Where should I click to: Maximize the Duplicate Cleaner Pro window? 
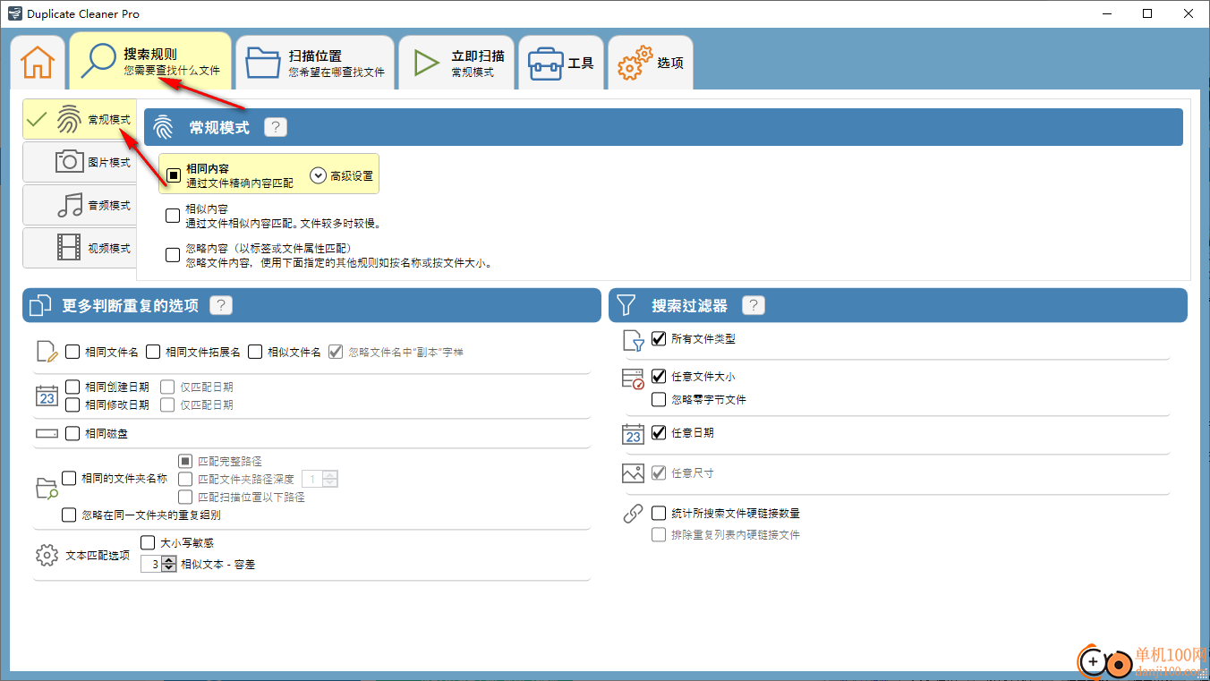1147,13
